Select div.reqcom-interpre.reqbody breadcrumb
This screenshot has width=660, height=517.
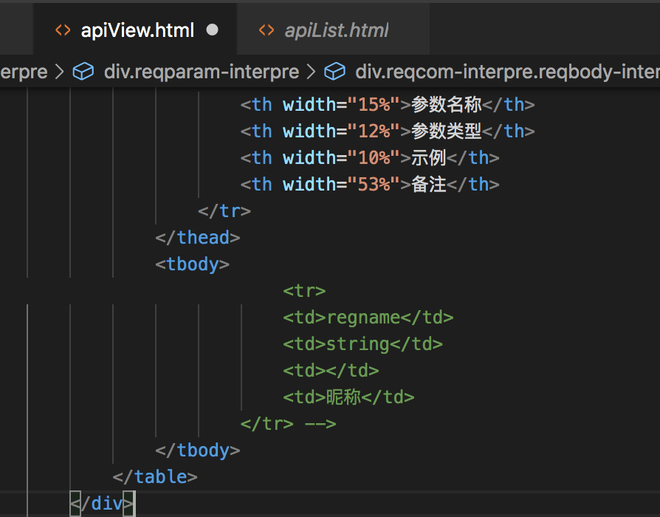click(x=507, y=72)
